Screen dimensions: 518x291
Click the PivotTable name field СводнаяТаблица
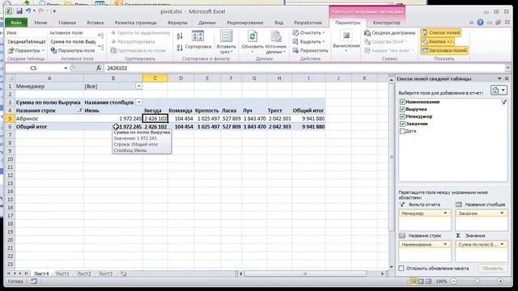point(27,41)
